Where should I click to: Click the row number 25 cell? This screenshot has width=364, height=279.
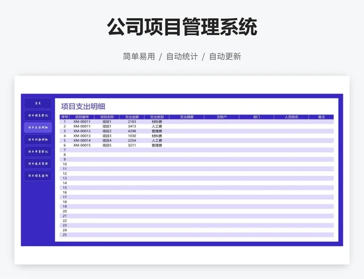(64, 235)
